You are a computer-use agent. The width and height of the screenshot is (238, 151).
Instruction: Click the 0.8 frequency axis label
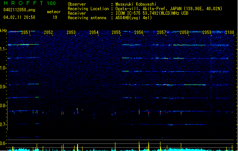tap(3, 106)
